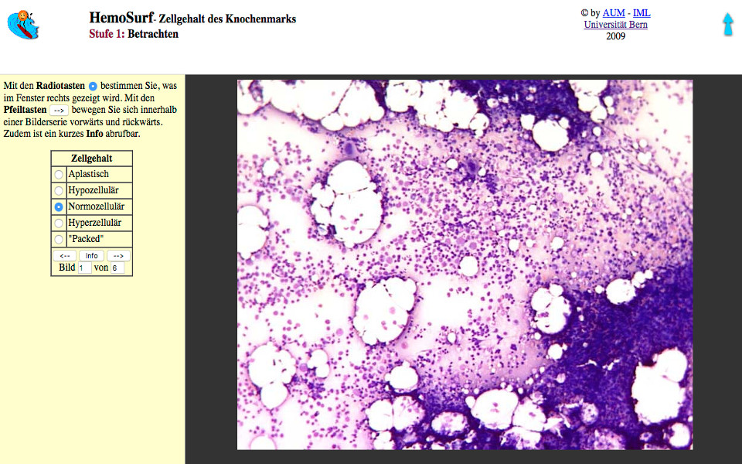Select the Hyperzellulär radio button

click(x=59, y=223)
